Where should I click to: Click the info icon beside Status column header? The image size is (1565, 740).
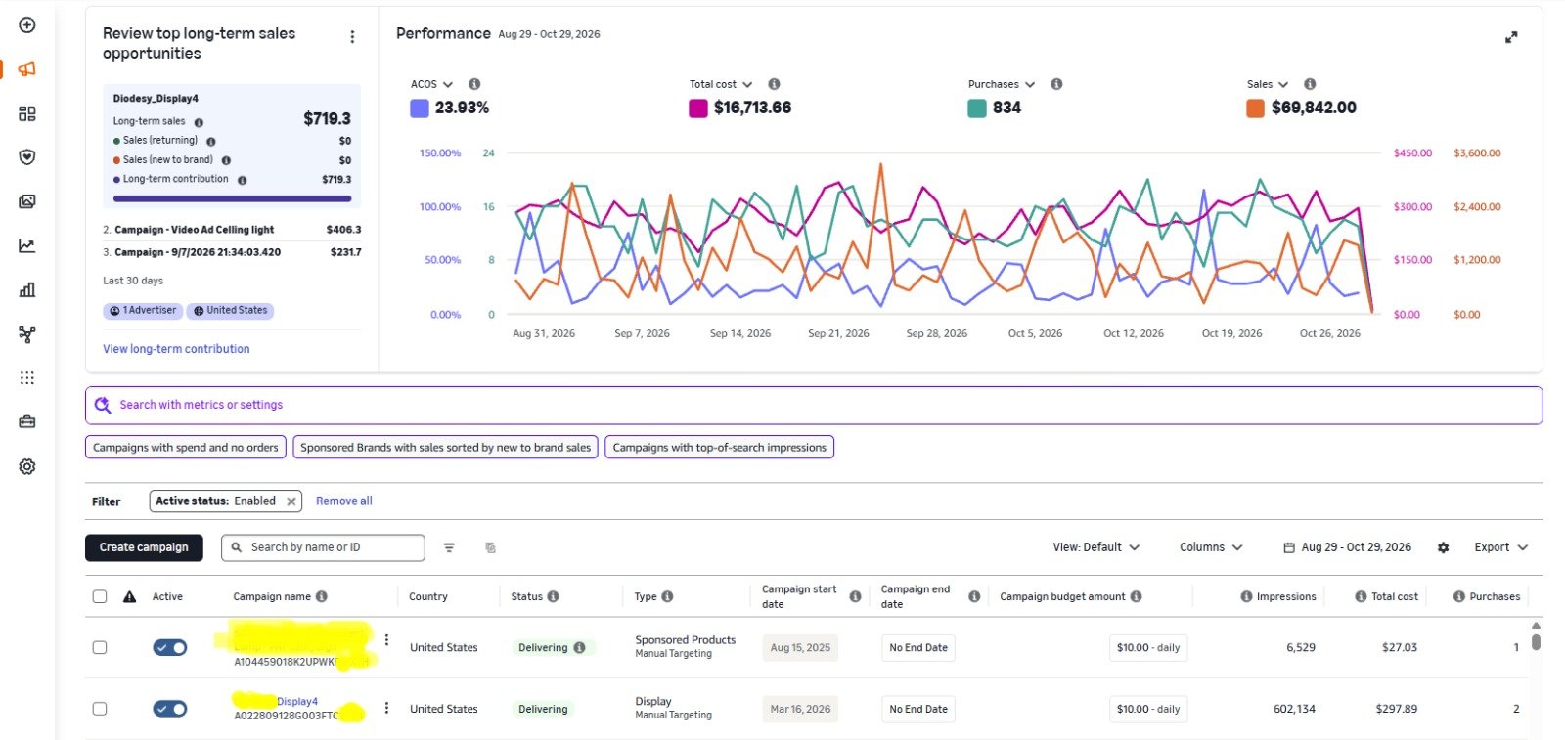click(553, 596)
